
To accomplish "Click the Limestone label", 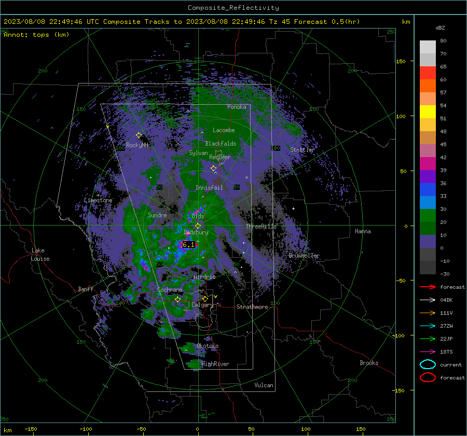I will [x=98, y=200].
